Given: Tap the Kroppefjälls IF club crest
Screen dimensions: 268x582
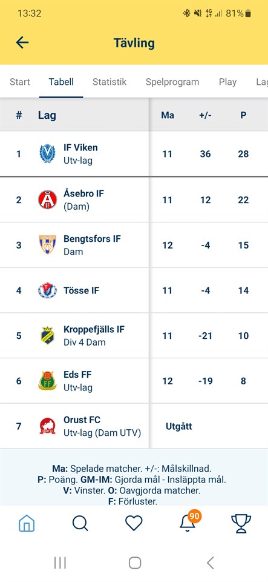Looking at the screenshot, I should click(47, 335).
